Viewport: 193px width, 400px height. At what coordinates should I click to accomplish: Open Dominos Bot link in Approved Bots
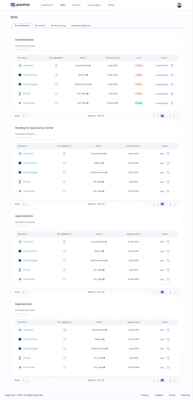(29, 279)
